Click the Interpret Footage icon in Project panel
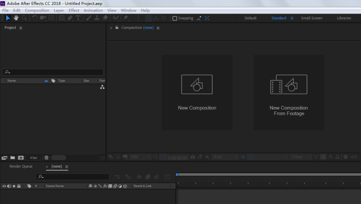The height and width of the screenshot is (204, 361). coord(4,158)
